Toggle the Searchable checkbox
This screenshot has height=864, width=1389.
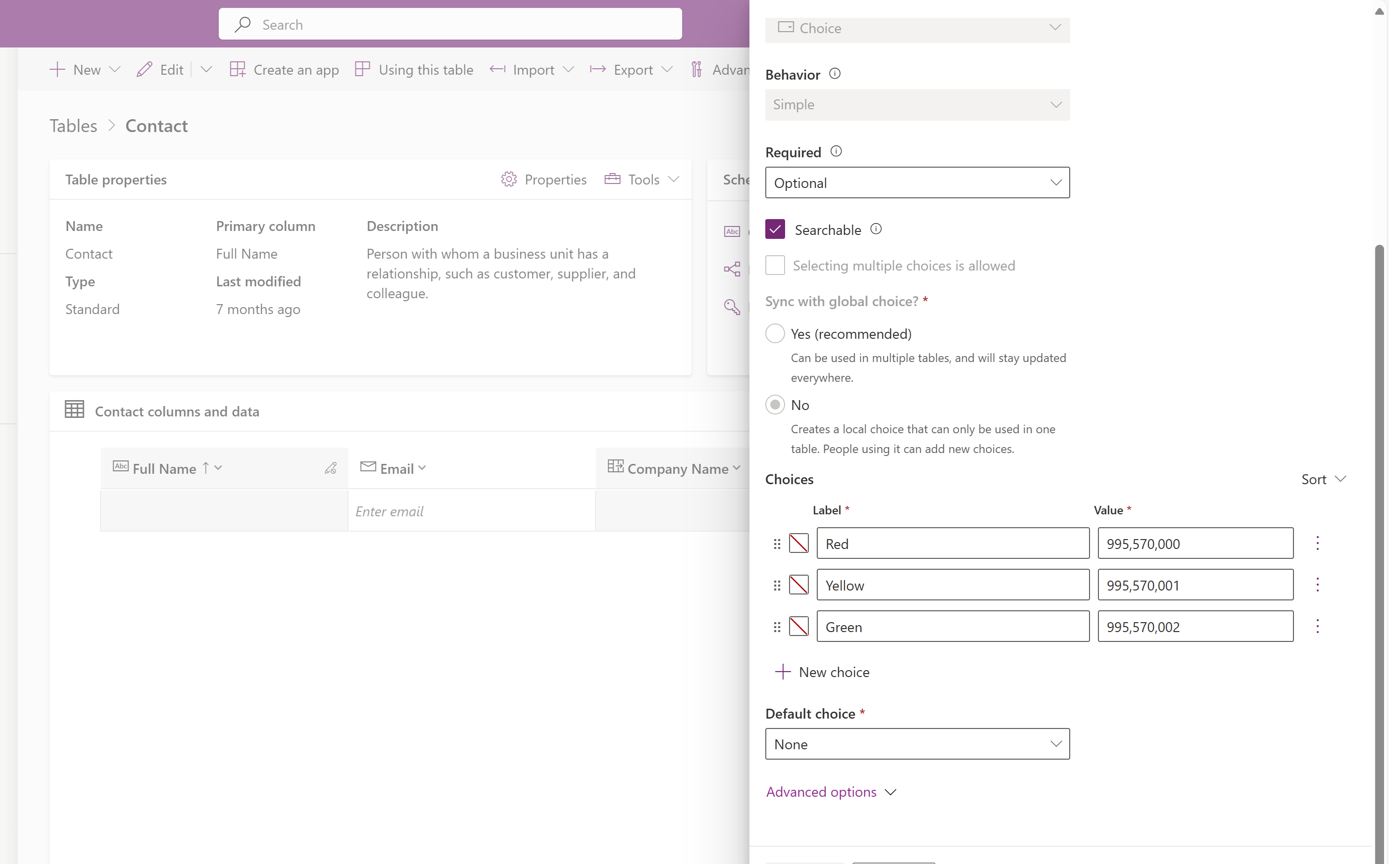coord(775,229)
